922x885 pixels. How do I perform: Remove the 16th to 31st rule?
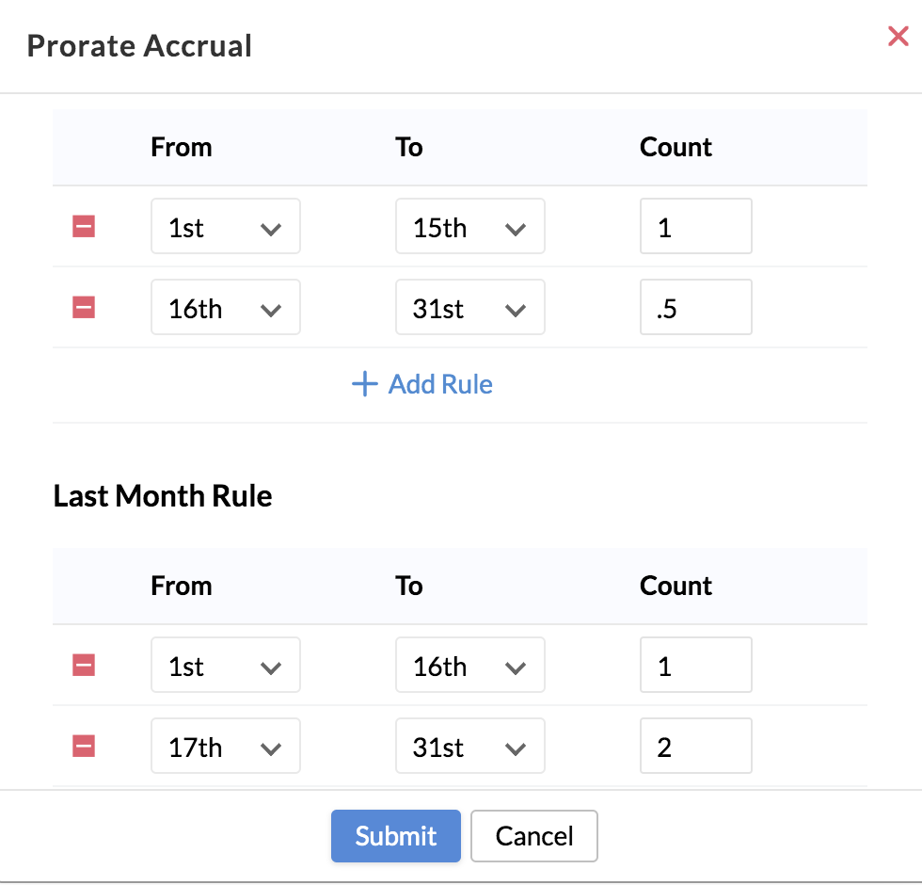84,308
